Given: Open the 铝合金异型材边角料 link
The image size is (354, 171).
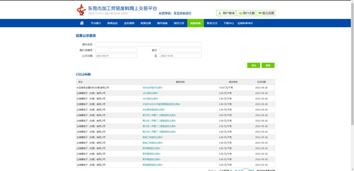Looking at the screenshot, I should (153, 88).
